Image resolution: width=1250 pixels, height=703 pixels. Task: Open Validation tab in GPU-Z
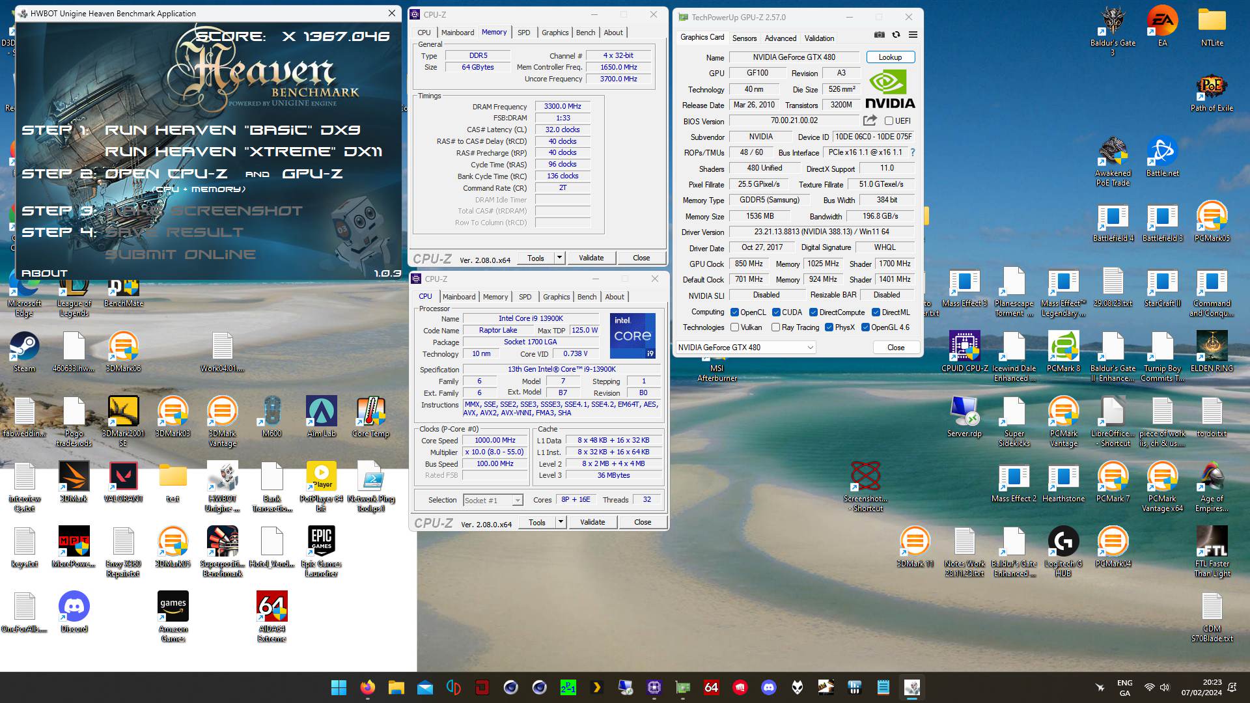click(x=819, y=38)
